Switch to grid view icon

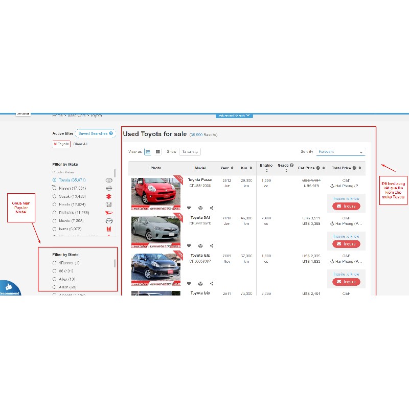tap(158, 151)
